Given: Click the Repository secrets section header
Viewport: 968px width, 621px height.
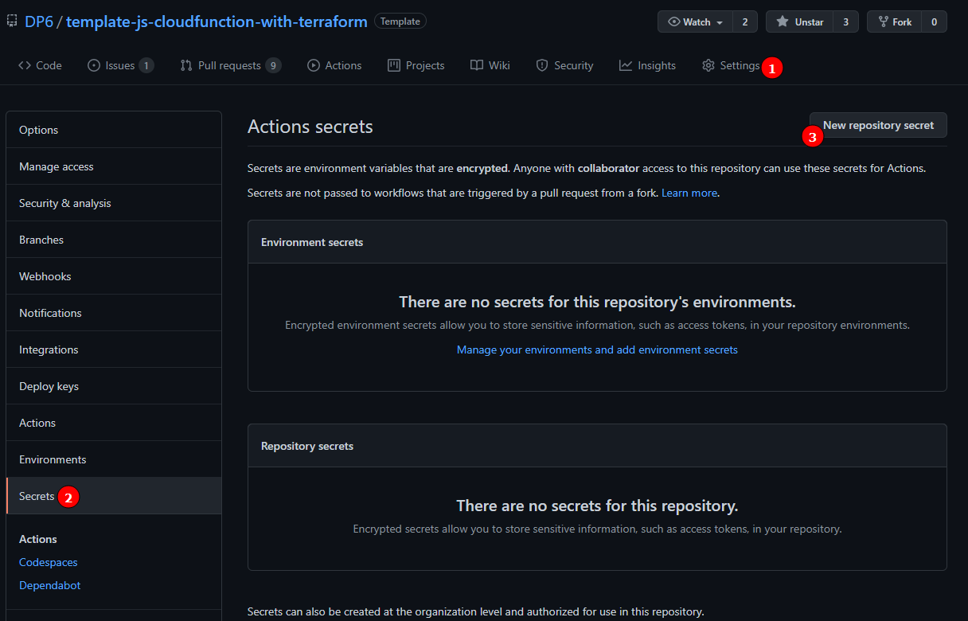Looking at the screenshot, I should pos(307,446).
